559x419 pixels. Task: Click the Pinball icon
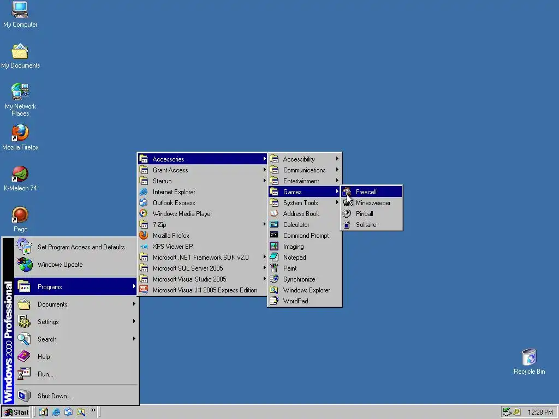[x=347, y=214]
